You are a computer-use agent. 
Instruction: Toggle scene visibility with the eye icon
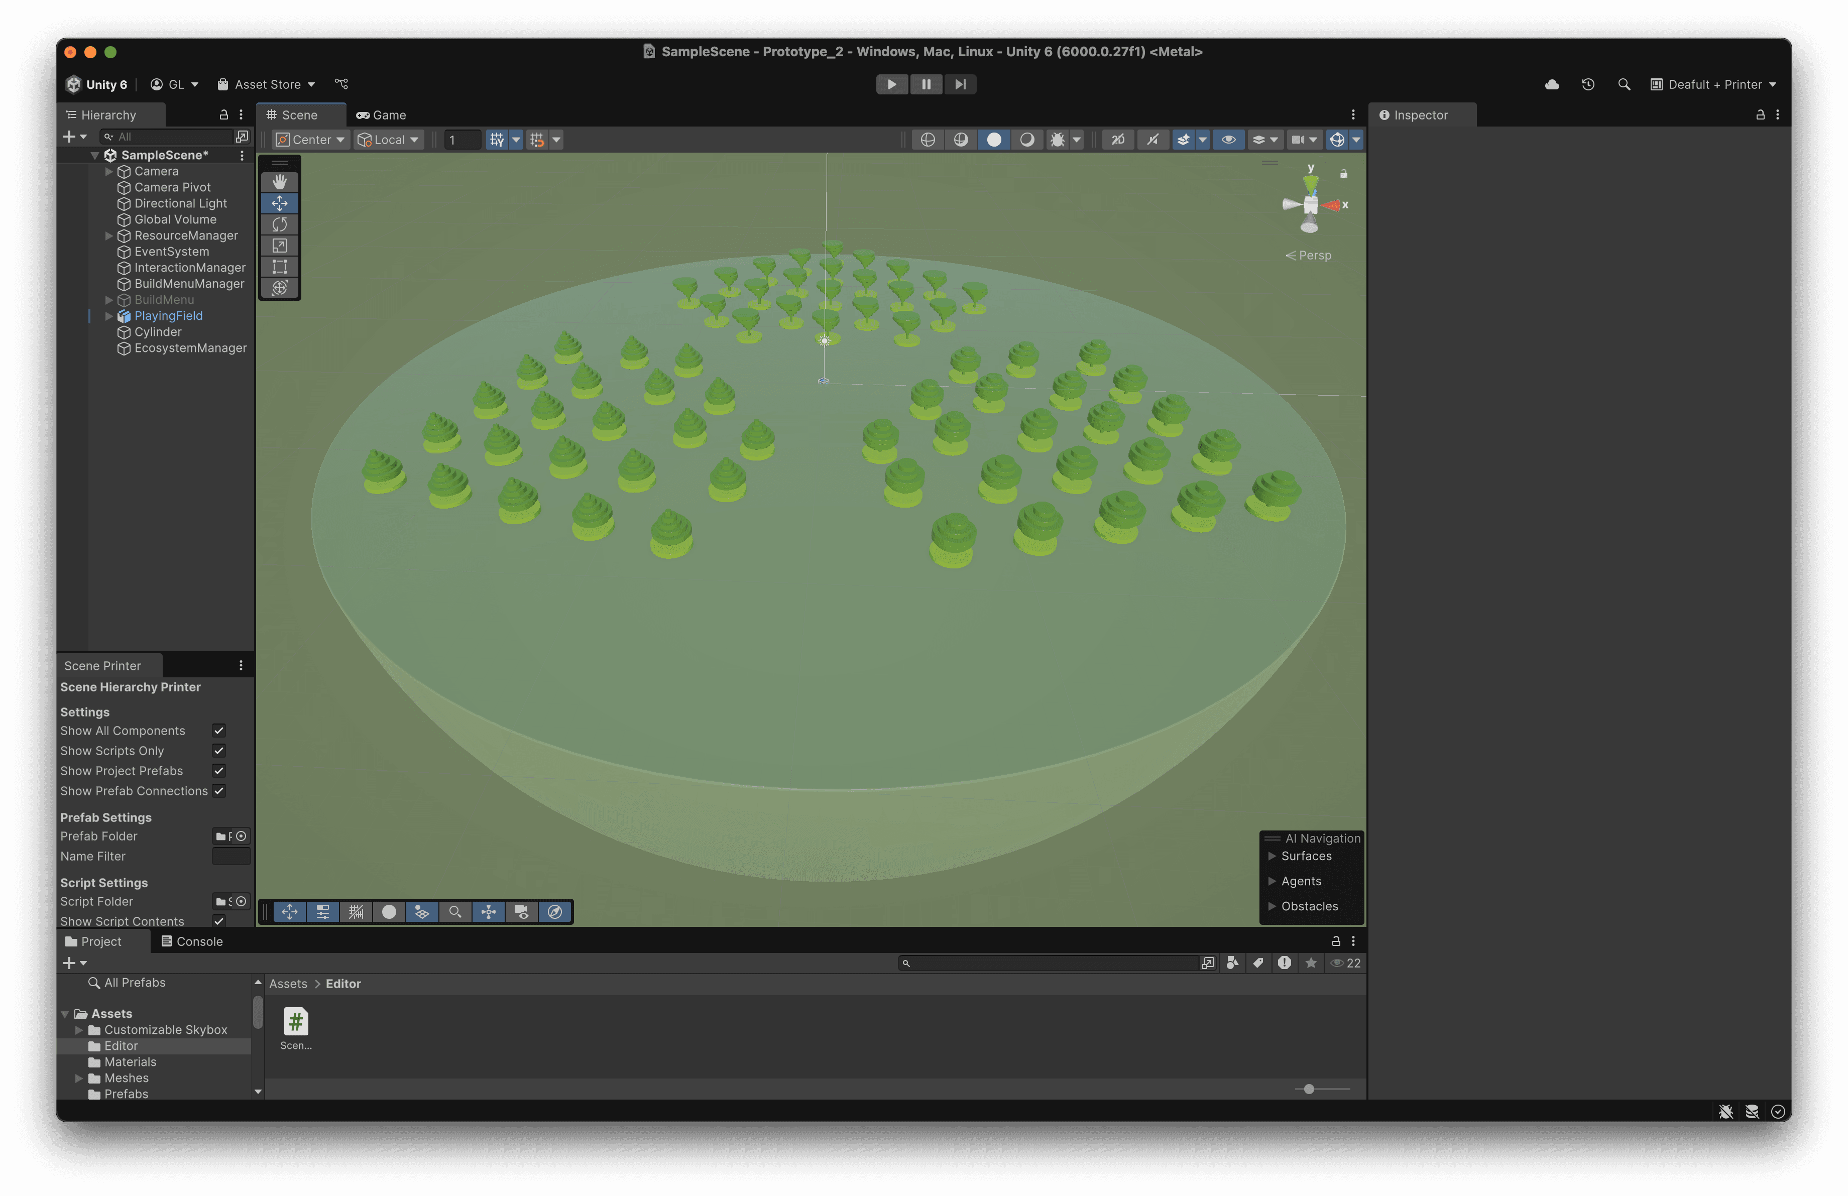click(x=1228, y=140)
